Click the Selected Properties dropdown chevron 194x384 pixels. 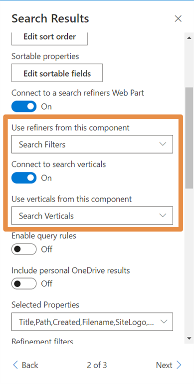[163, 321]
